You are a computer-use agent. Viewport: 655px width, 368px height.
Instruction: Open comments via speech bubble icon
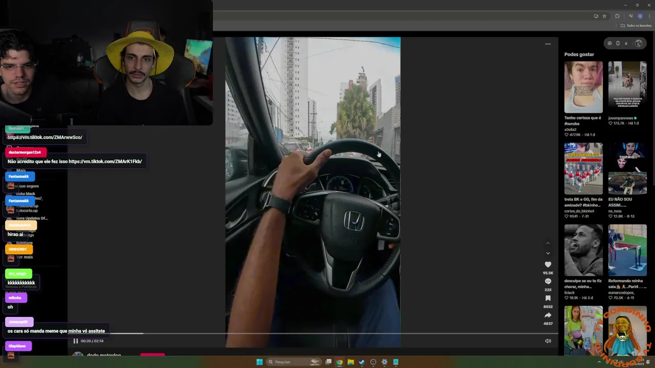[x=548, y=281]
